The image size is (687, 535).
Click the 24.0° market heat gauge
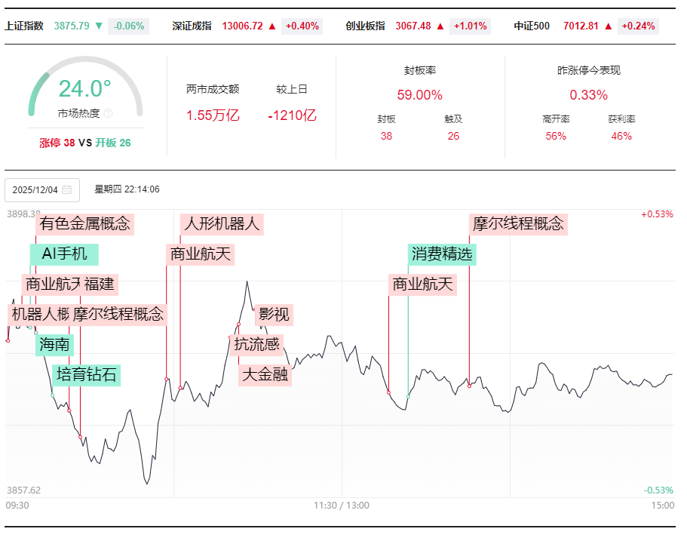click(85, 89)
